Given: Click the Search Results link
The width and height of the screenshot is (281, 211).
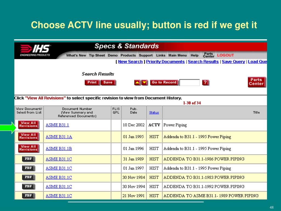Looking at the screenshot, I should tap(203, 62).
